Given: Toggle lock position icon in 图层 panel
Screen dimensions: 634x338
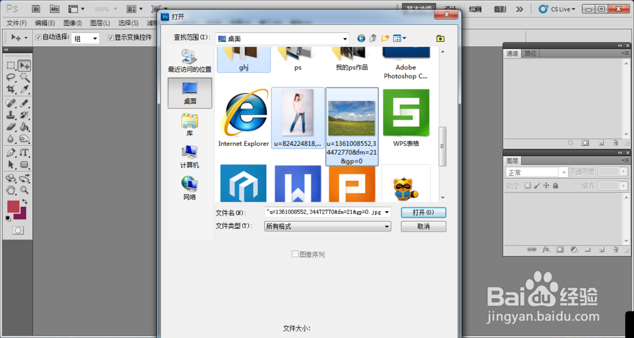Looking at the screenshot, I should click(547, 186).
